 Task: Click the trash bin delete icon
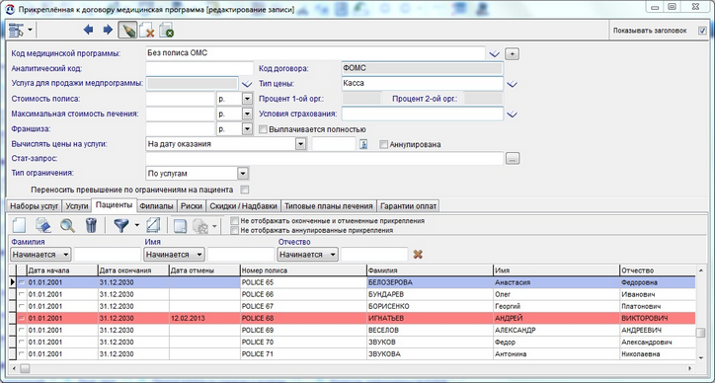pos(92,225)
